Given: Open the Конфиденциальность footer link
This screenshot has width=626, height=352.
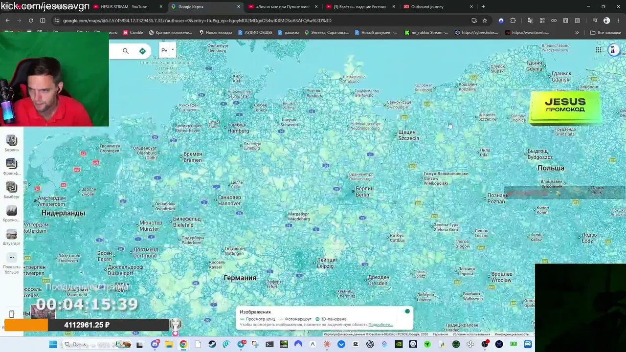Looking at the screenshot, I should click(511, 334).
